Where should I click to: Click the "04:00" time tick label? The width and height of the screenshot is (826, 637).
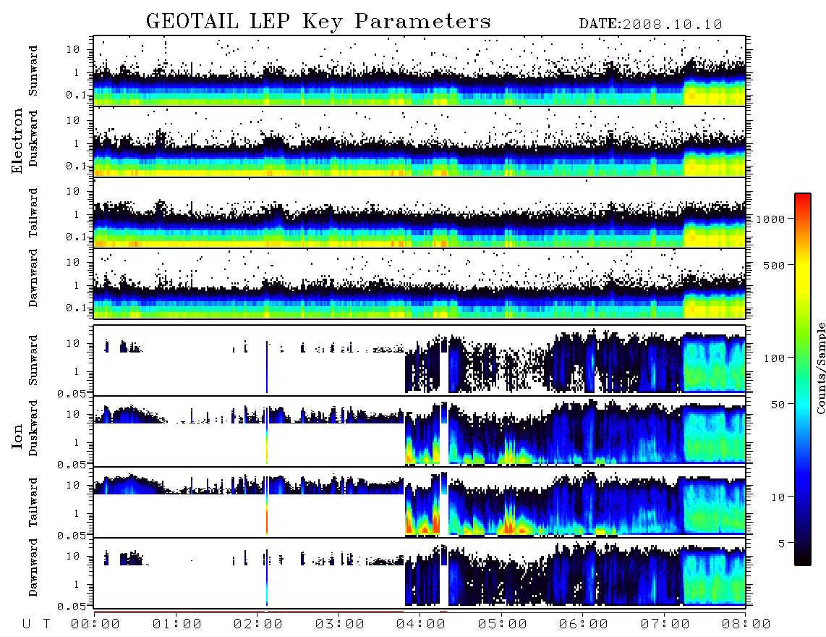pyautogui.click(x=421, y=625)
